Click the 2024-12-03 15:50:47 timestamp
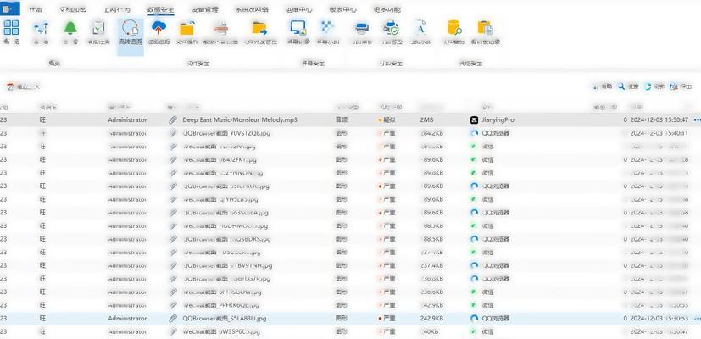Image resolution: width=701 pixels, height=339 pixels. point(659,119)
